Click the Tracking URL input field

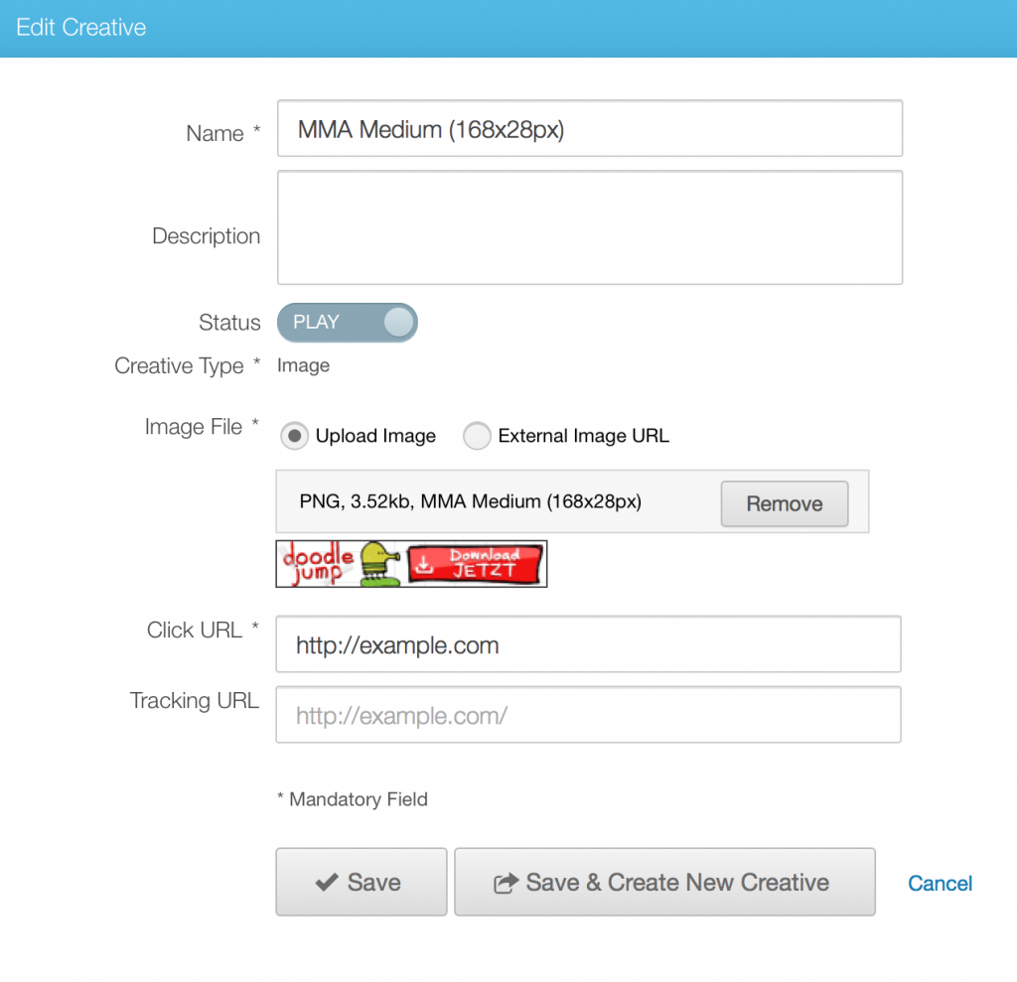click(588, 715)
